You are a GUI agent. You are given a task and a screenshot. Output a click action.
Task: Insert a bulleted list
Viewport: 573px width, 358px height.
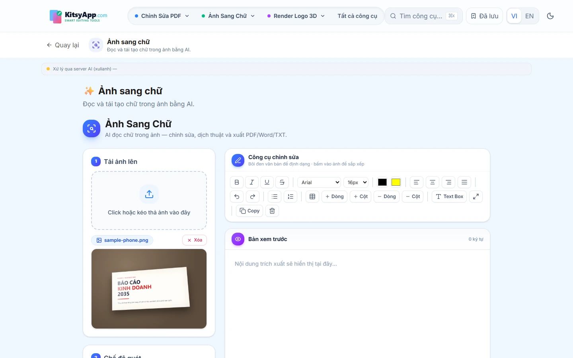tap(275, 197)
